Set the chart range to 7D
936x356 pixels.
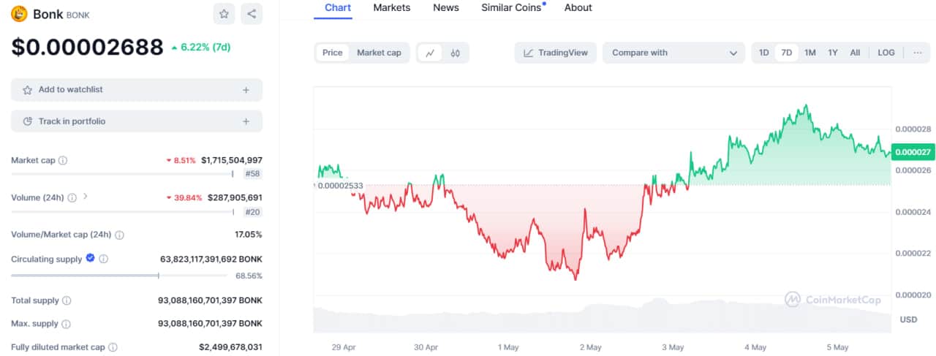click(786, 53)
